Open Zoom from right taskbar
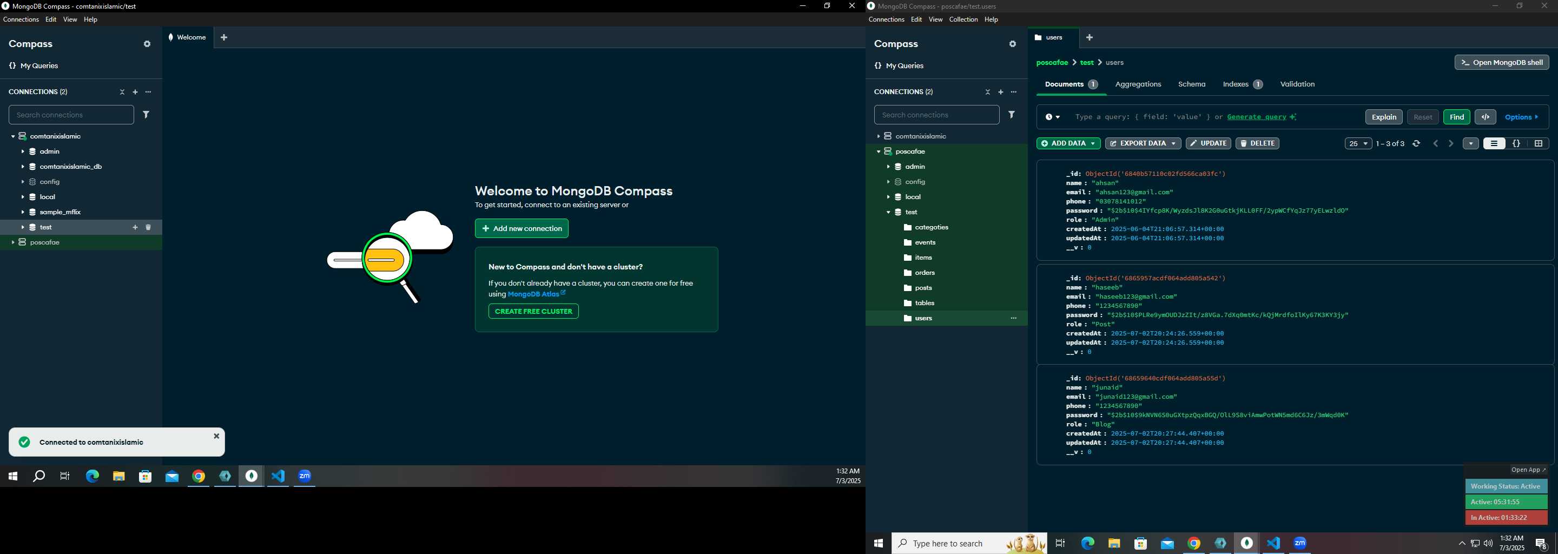This screenshot has height=554, width=1558. coord(1300,543)
